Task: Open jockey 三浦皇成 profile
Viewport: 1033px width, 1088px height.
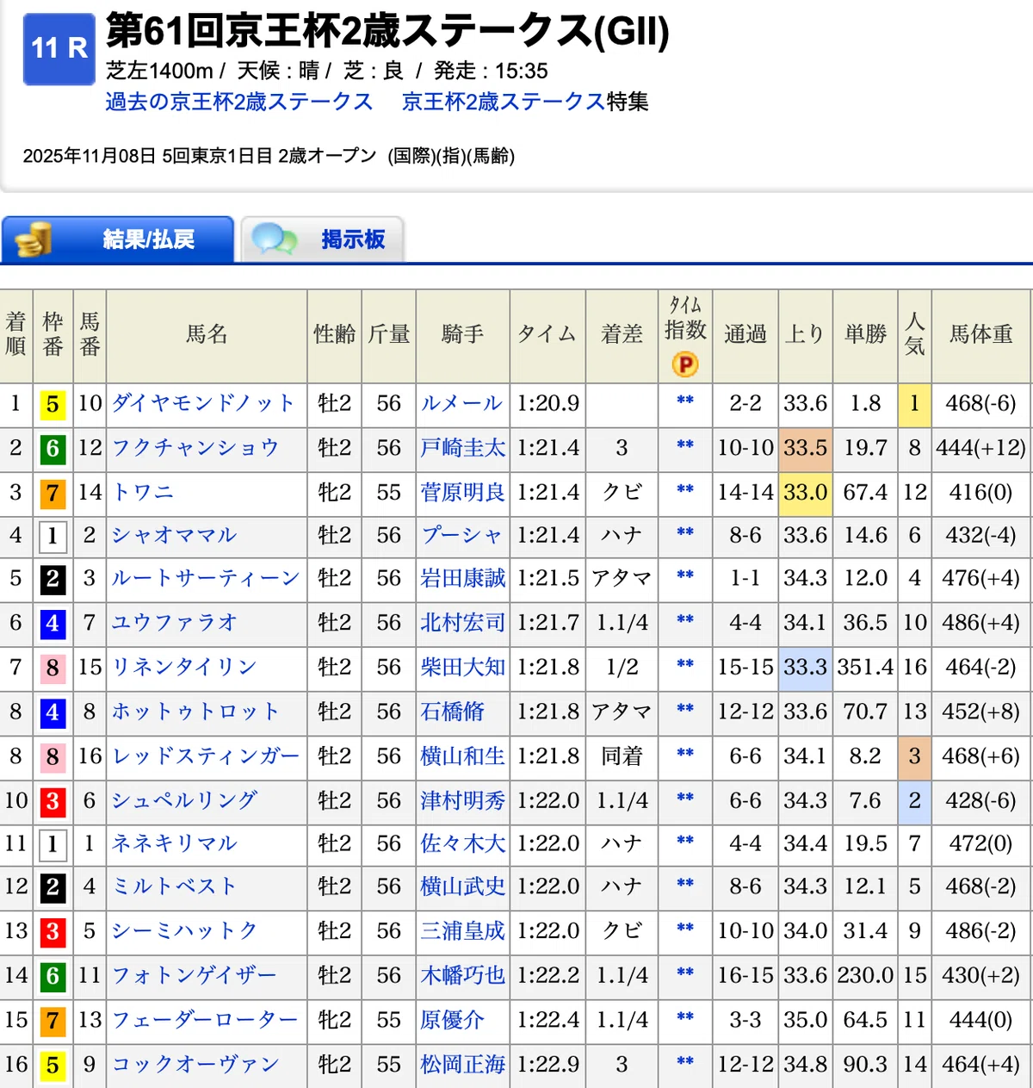Action: (x=463, y=931)
